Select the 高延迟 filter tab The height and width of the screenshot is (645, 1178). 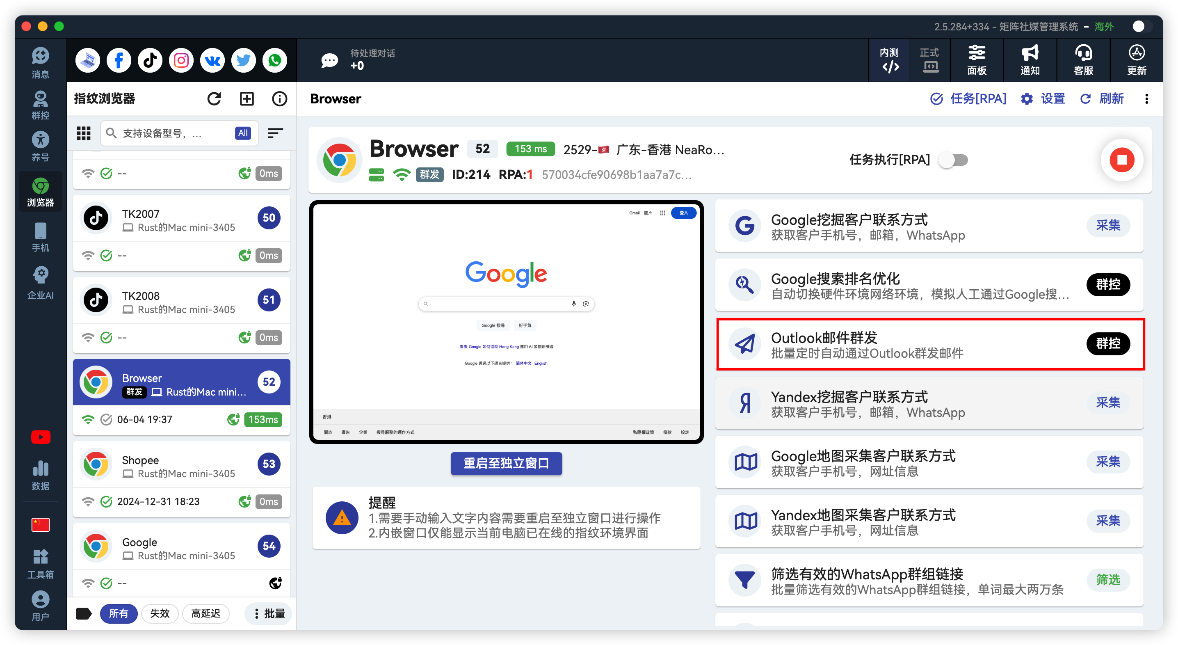[x=206, y=613]
